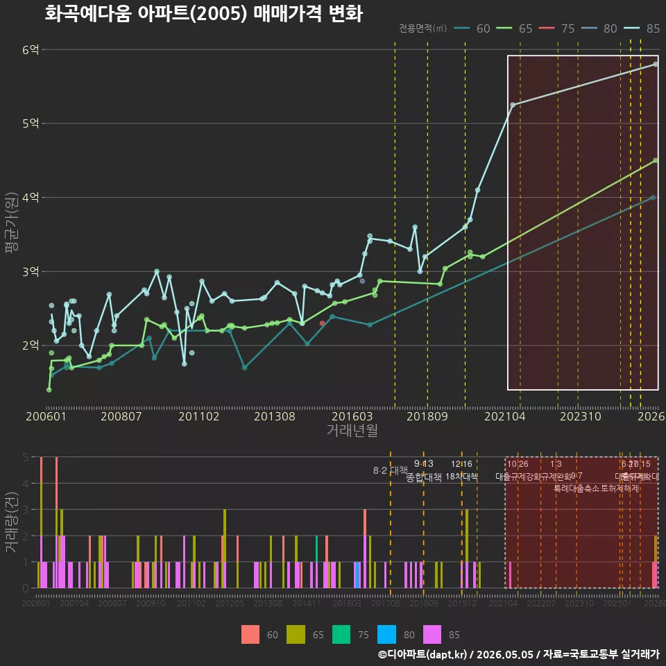Click the 12·16 18차대책 policy annotation
The width and height of the screenshot is (666, 666).
(x=462, y=470)
